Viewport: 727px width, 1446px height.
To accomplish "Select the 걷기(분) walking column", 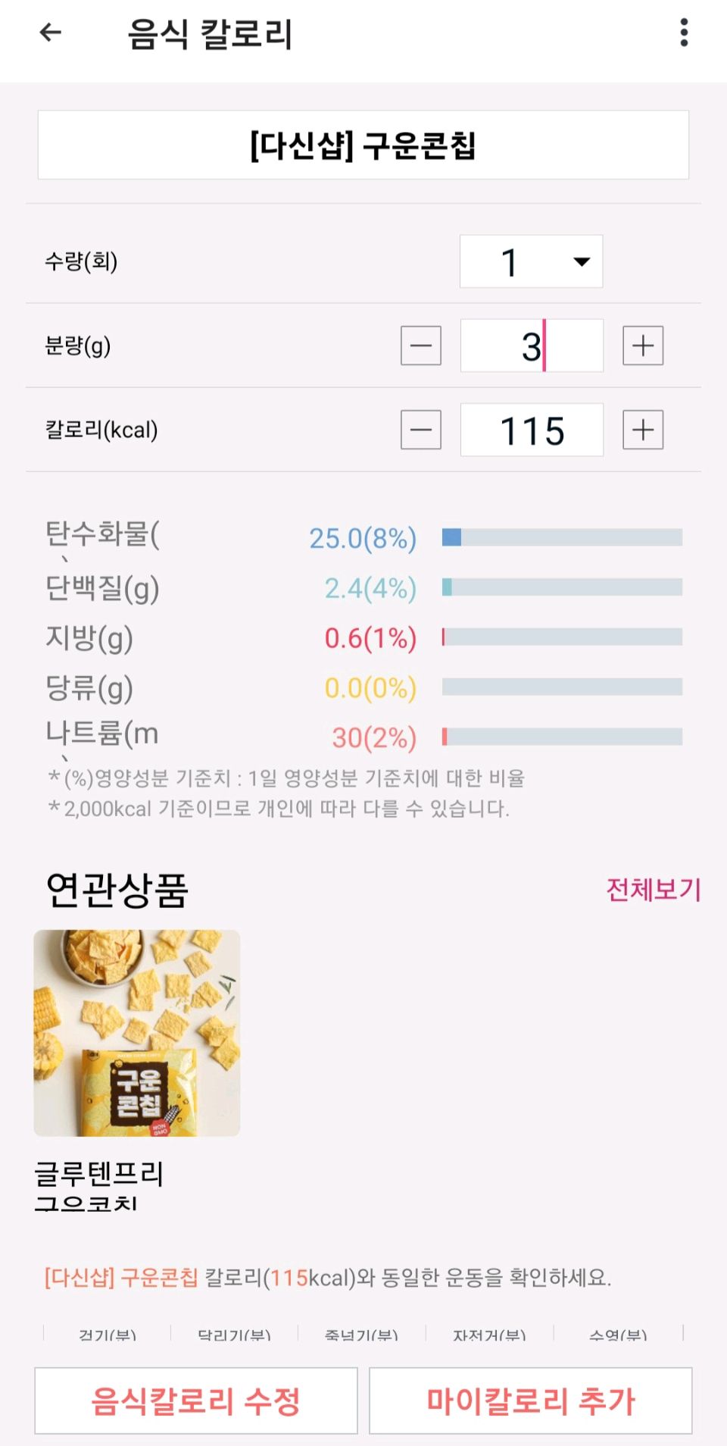I will 107,1335.
